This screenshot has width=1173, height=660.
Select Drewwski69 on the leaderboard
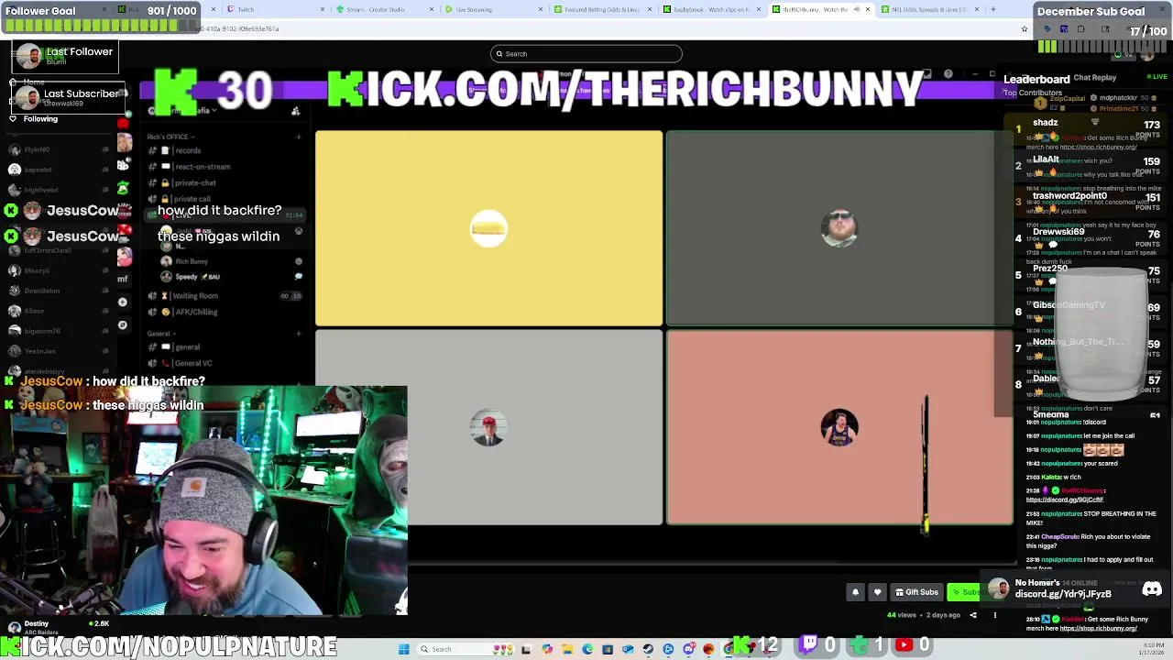pos(1058,233)
